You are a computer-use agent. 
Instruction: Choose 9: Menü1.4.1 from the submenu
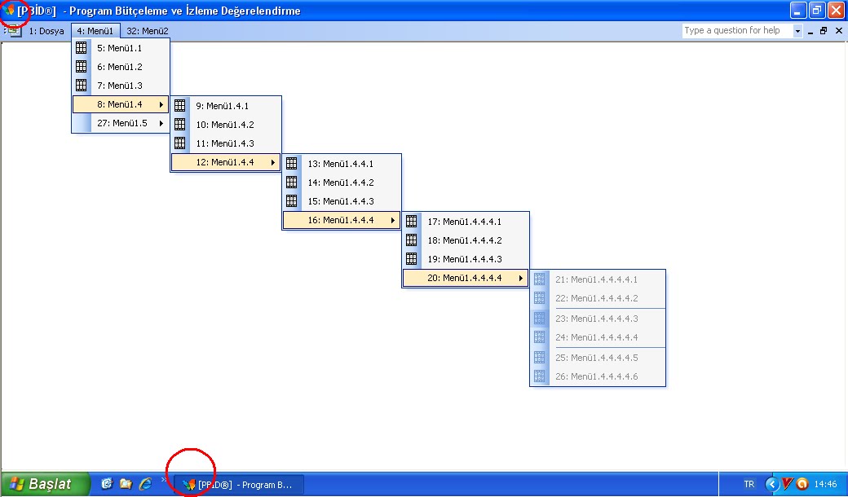[226, 106]
